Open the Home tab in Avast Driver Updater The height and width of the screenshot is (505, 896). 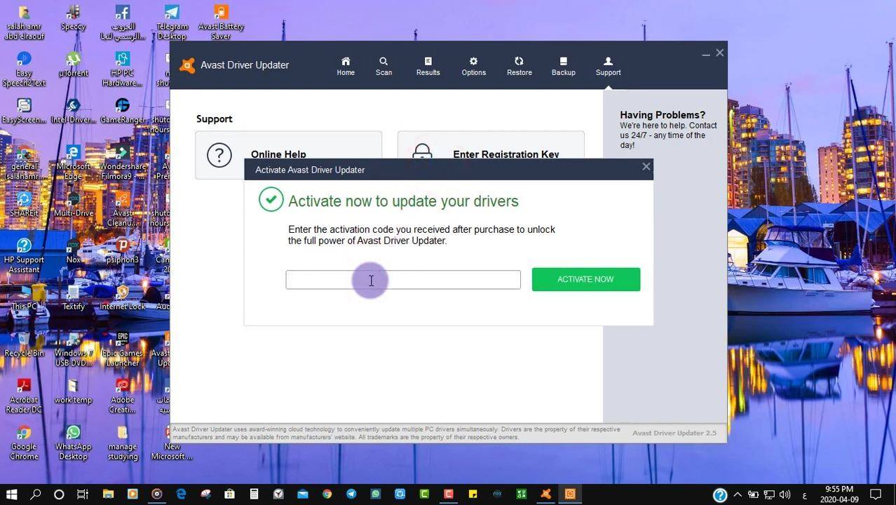pyautogui.click(x=346, y=66)
